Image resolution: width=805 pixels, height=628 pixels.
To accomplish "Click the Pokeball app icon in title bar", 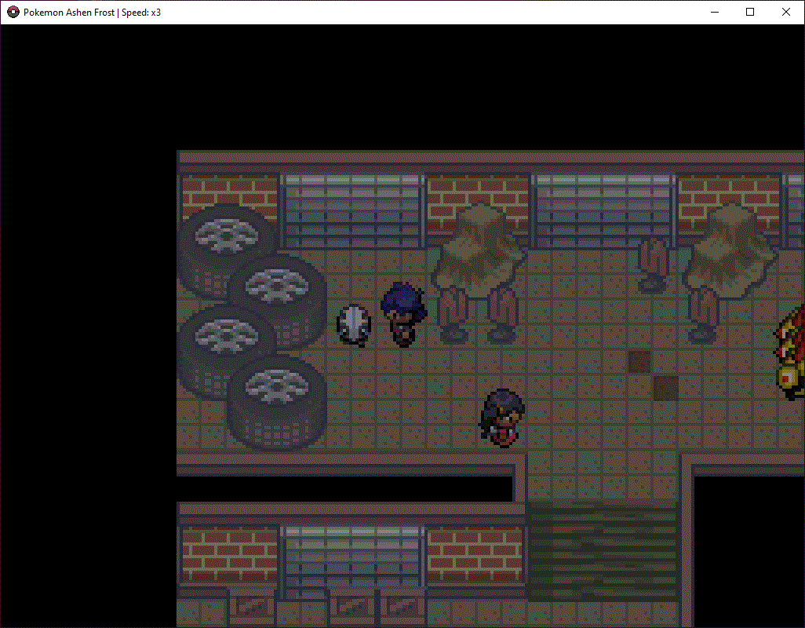I will point(13,12).
